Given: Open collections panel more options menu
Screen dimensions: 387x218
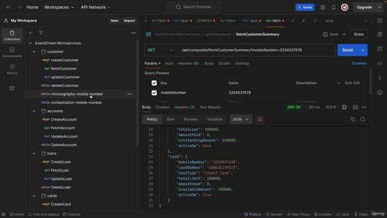Looking at the screenshot, I should point(134,33).
